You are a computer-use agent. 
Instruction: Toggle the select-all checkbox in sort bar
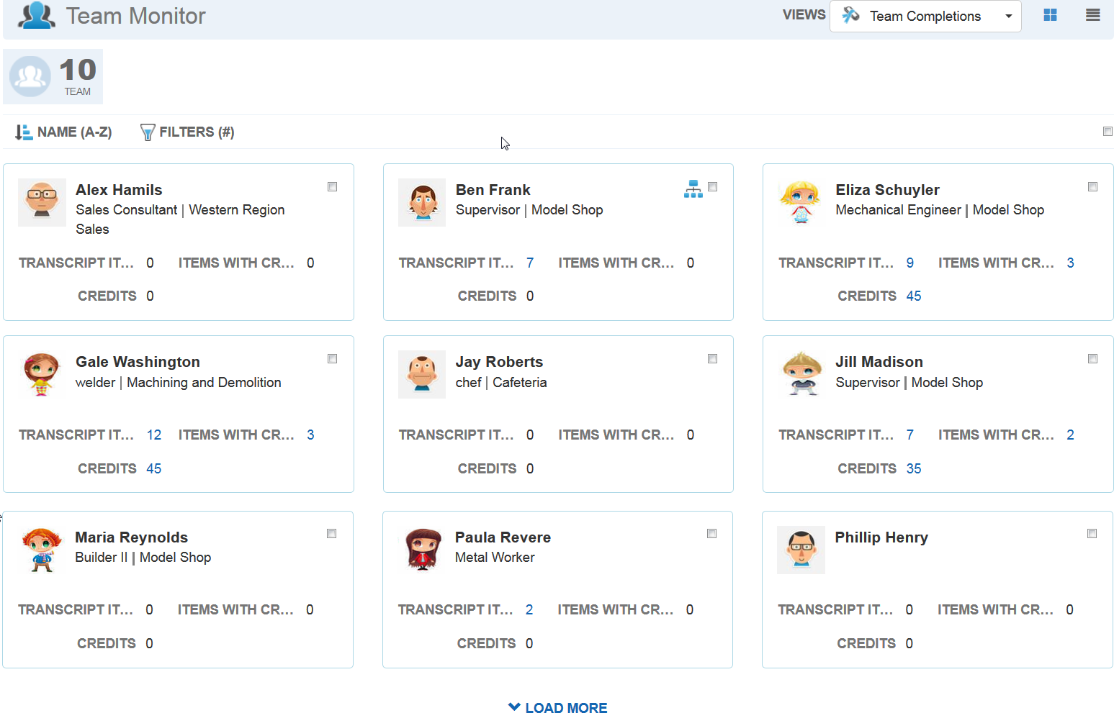coord(1108,132)
